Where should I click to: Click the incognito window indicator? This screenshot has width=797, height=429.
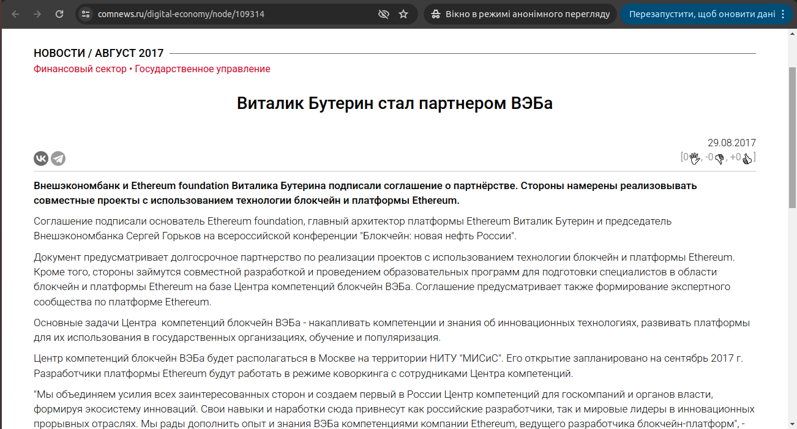point(520,14)
